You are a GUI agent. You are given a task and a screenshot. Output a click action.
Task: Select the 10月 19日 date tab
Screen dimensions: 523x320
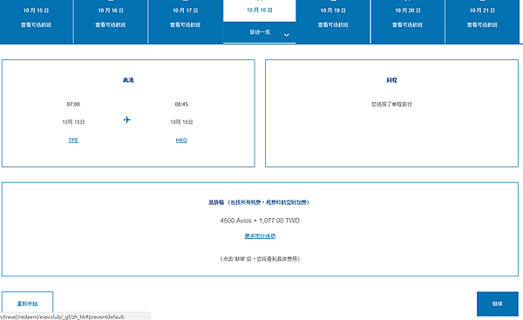pos(333,21)
